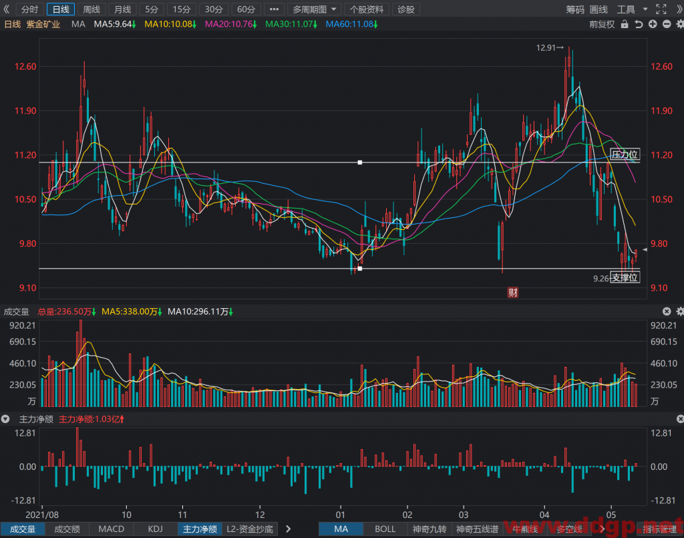Image resolution: width=684 pixels, height=538 pixels.
Task: Click MA60:11.08 blue legend
Action: (x=351, y=25)
